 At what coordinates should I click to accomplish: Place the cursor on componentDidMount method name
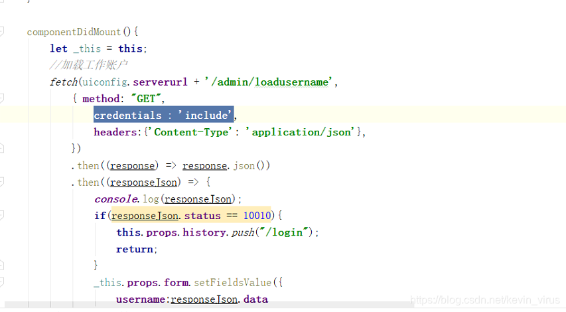pos(74,32)
